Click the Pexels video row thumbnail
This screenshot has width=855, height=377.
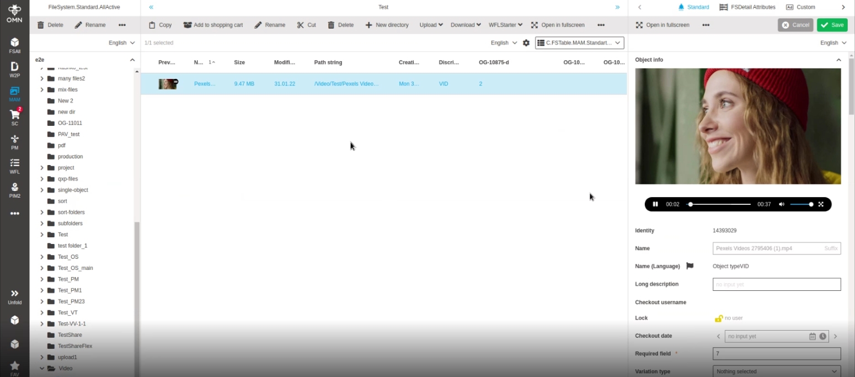coord(168,84)
